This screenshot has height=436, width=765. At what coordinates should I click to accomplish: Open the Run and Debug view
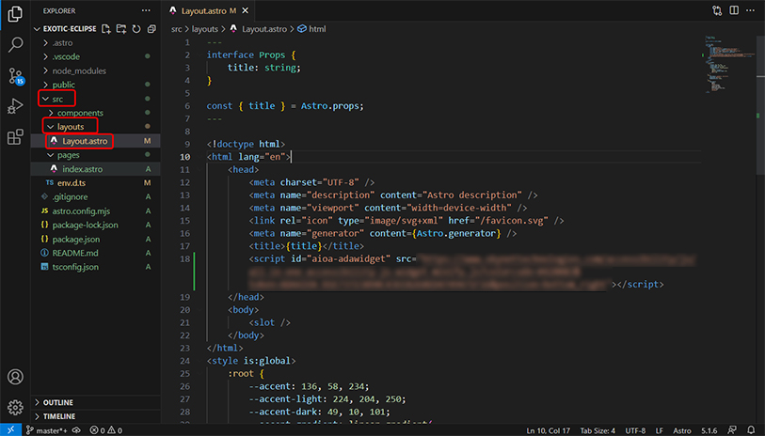tap(15, 106)
